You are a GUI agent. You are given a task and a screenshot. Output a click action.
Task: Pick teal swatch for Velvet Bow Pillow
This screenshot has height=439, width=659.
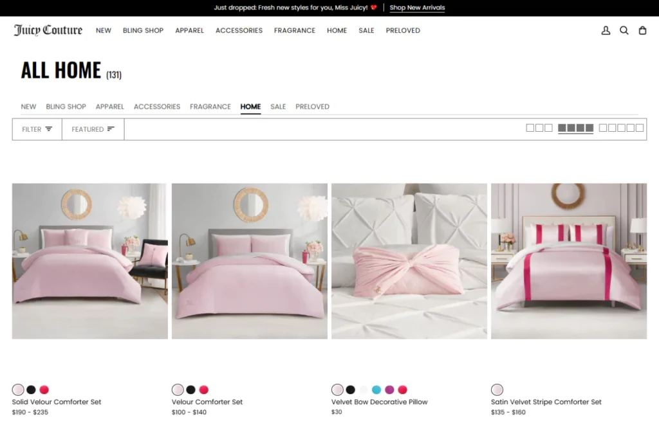376,390
